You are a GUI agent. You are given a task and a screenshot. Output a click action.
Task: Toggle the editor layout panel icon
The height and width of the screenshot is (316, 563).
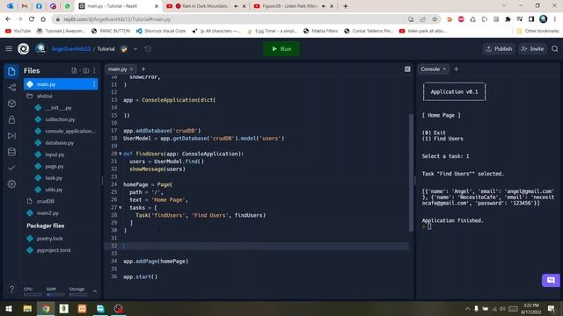[x=407, y=69]
